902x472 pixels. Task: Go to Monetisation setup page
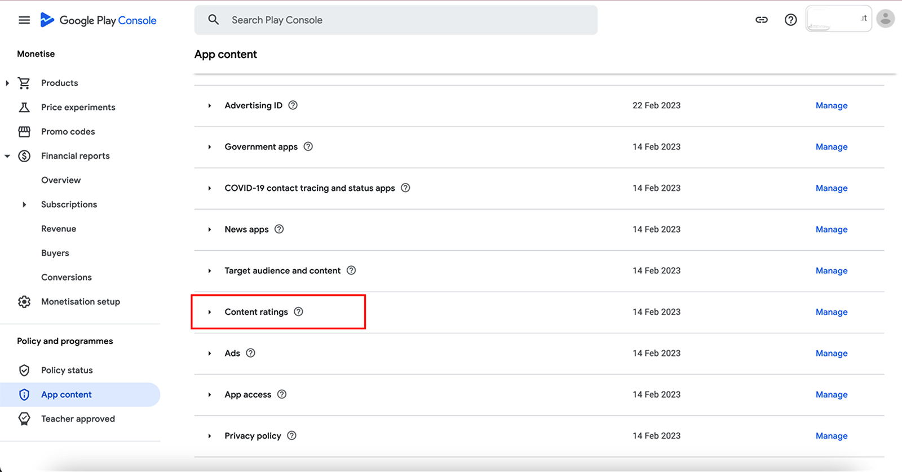[80, 302]
